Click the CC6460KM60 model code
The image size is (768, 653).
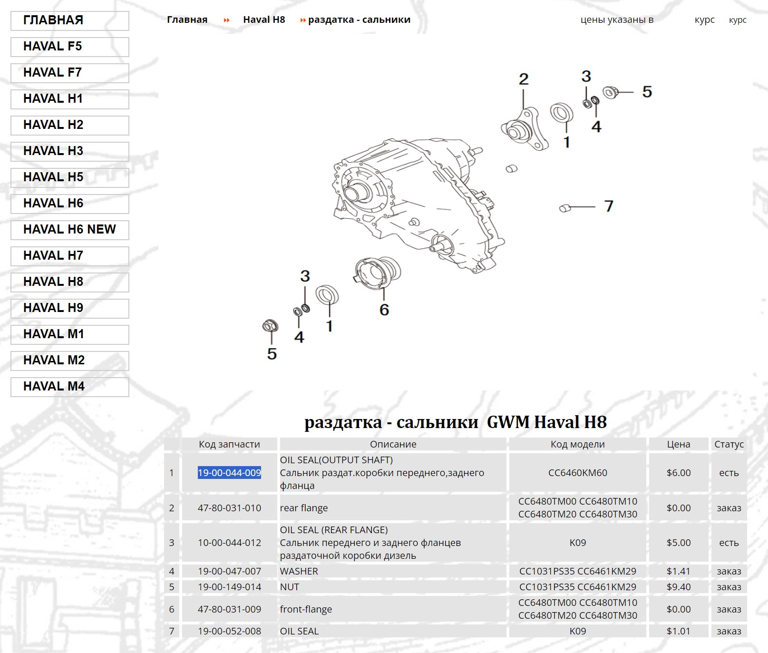tap(578, 473)
